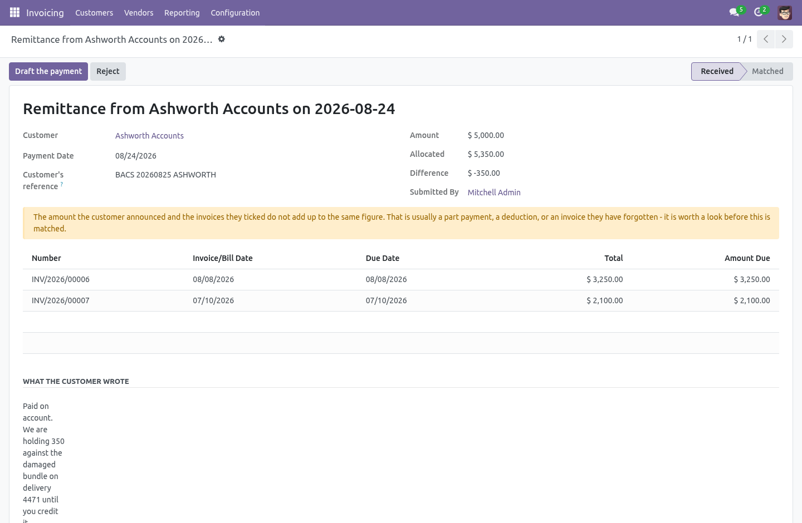Click reference BACS 20260825 ASHWORTH

pyautogui.click(x=165, y=175)
